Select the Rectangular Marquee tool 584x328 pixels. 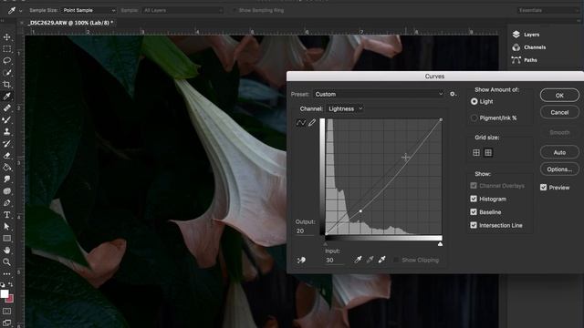click(x=6, y=48)
